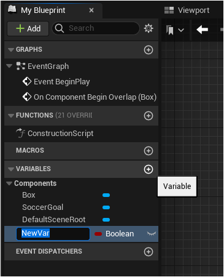The image size is (224, 277).
Task: Click the green Add button
Action: (x=28, y=28)
